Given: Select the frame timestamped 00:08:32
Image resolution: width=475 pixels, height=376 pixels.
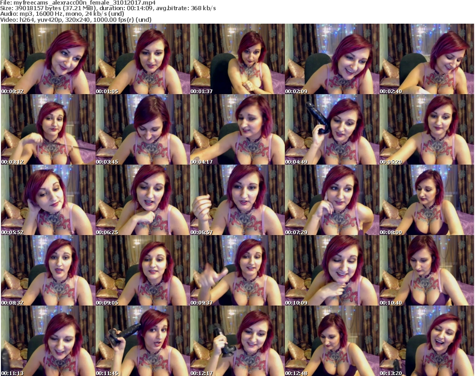Looking at the screenshot, I should tap(48, 270).
